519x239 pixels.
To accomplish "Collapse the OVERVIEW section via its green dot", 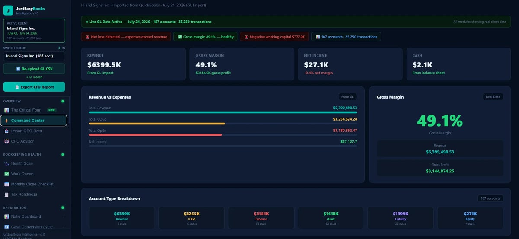I will (x=63, y=101).
